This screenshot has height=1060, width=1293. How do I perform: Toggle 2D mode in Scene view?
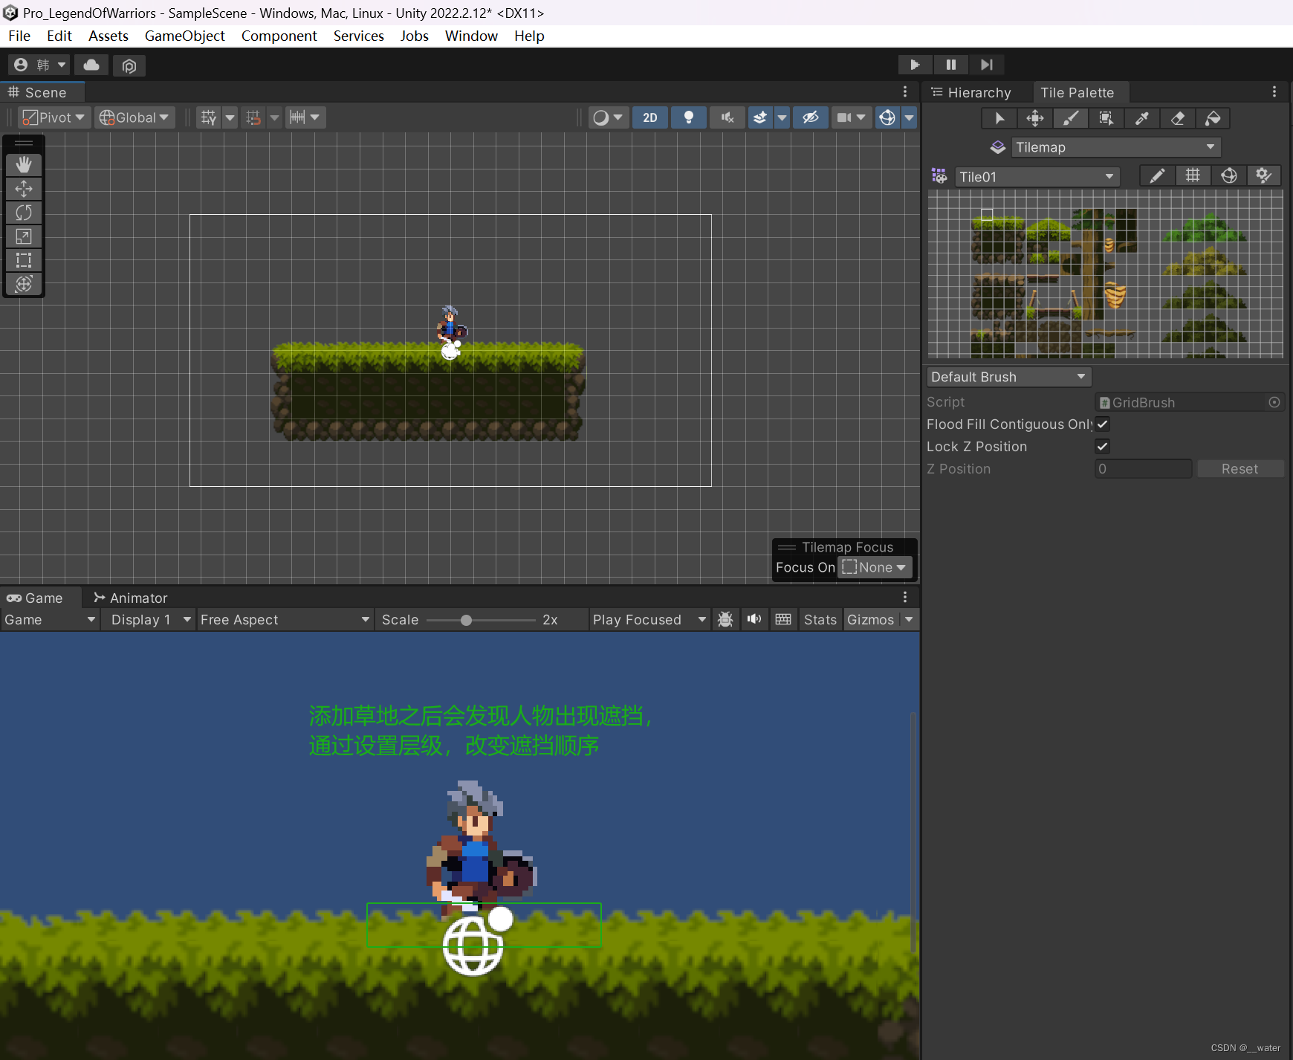650,117
